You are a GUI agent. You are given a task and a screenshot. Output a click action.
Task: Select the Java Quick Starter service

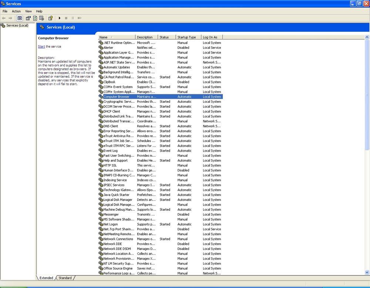click(x=161, y=195)
